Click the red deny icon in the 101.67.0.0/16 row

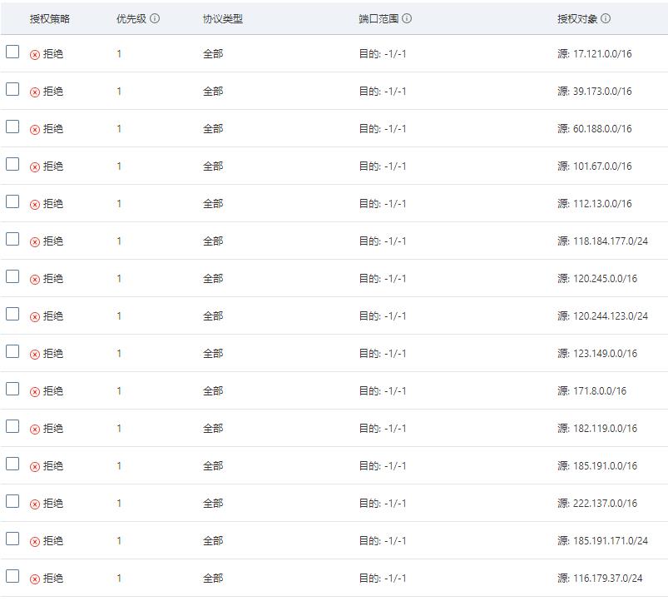35,167
